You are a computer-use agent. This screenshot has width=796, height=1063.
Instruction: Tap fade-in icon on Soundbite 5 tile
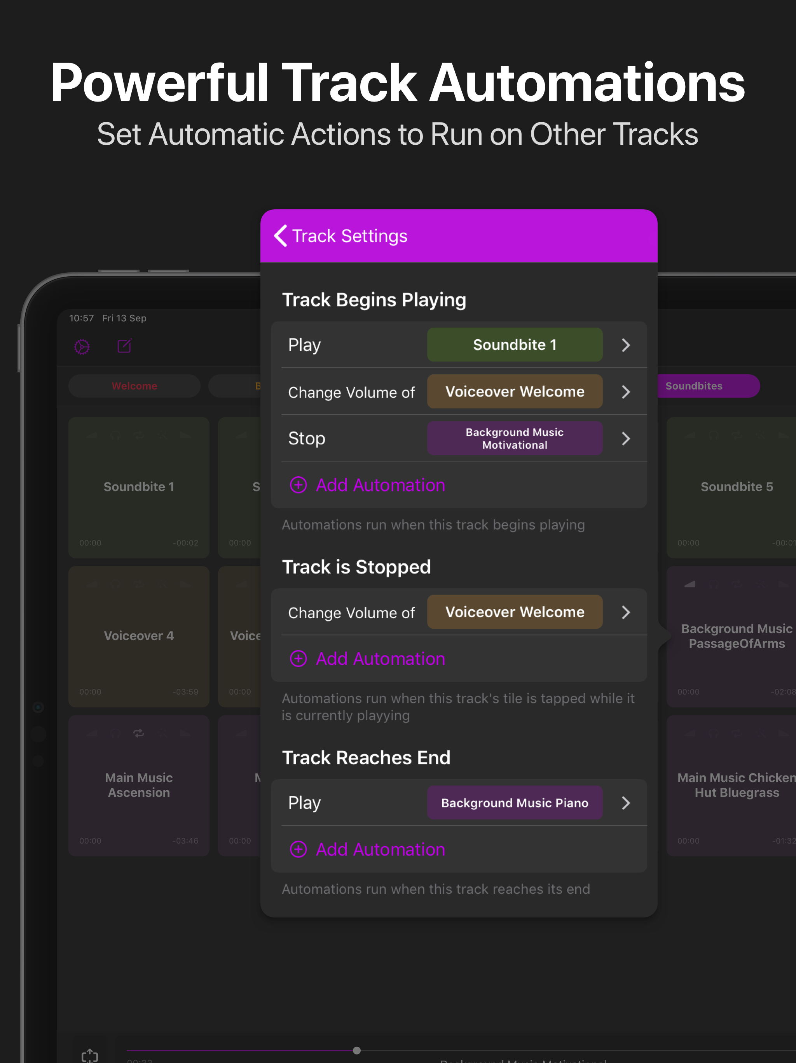pos(690,435)
